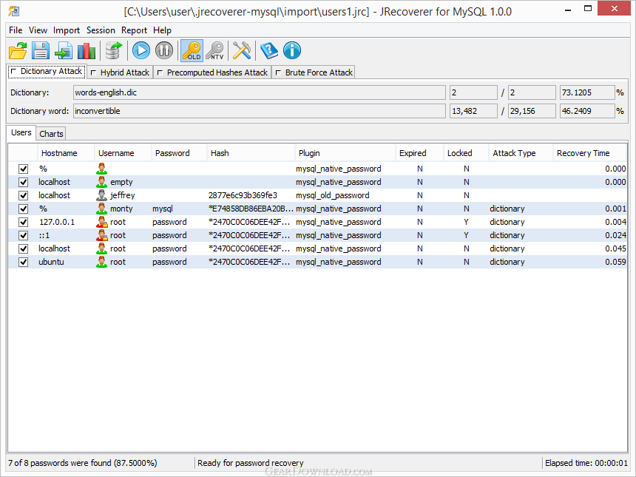Switch to the Brute Force Attack tab
The height and width of the screenshot is (477, 636).
[x=314, y=72]
